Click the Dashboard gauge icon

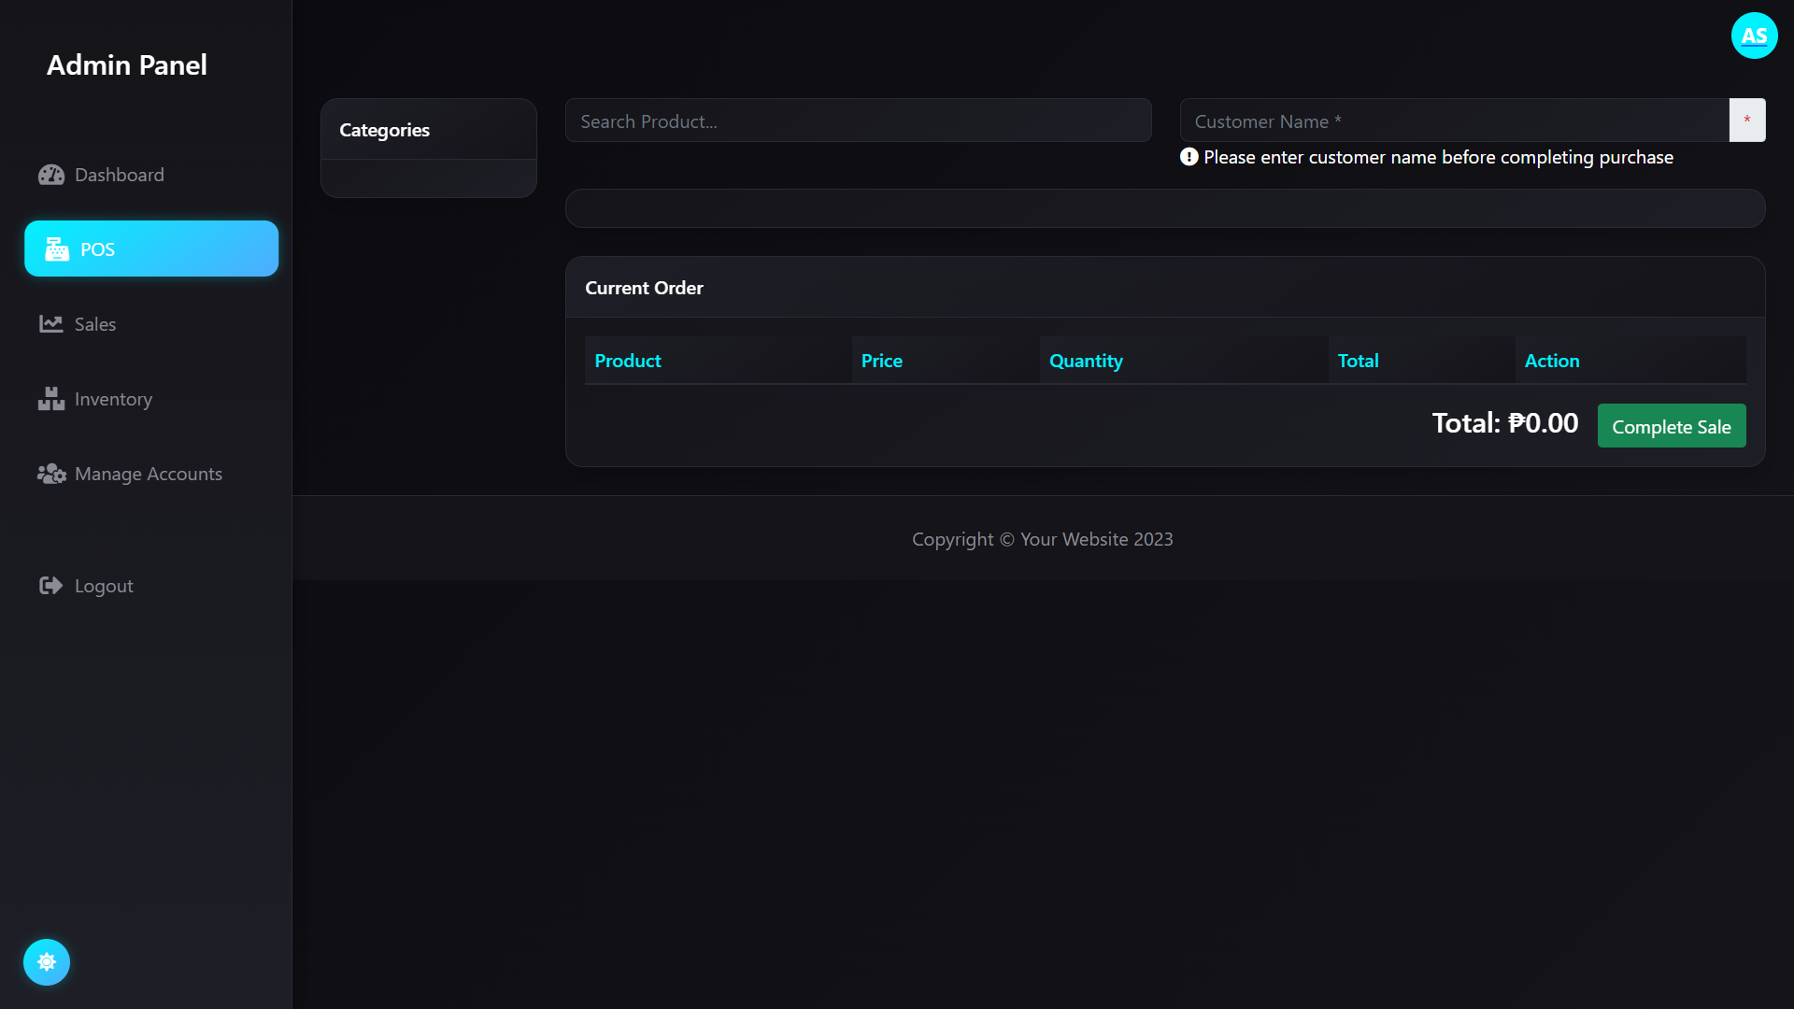[50, 175]
